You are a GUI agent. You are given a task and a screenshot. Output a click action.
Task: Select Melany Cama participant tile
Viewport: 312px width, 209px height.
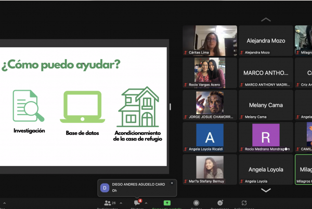click(266, 105)
